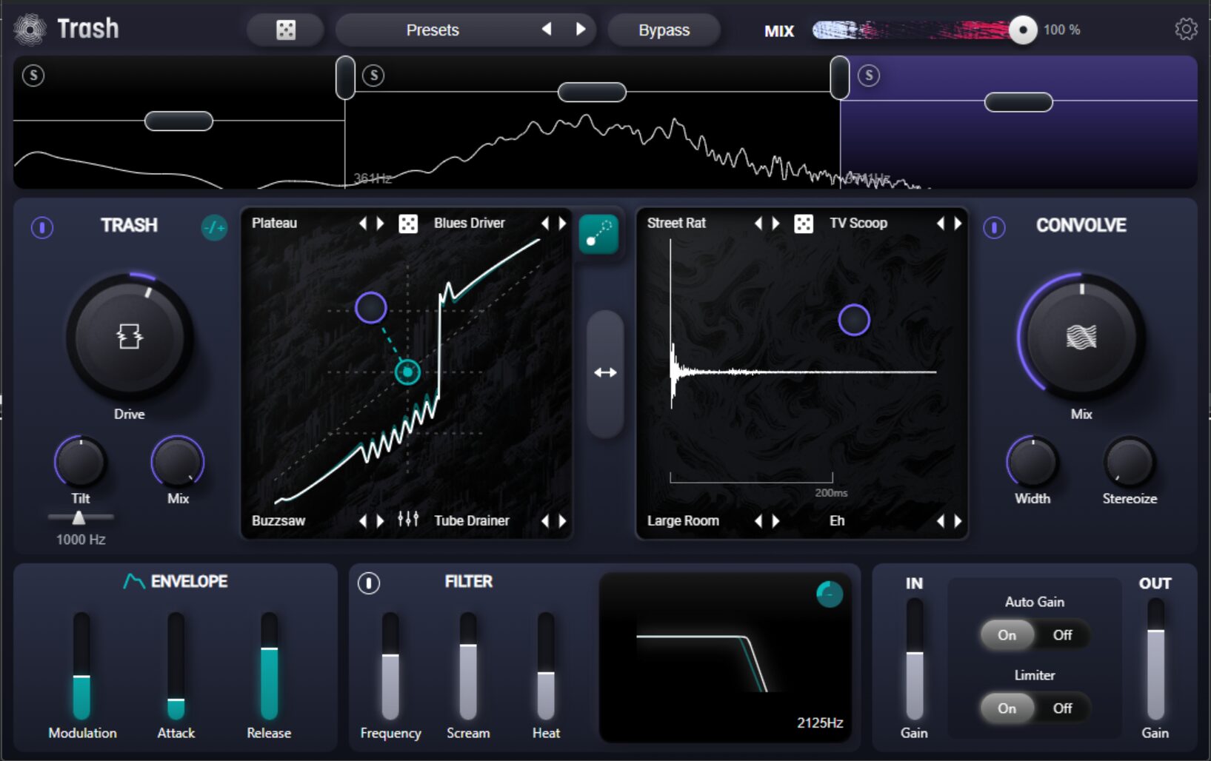Select the low band level handle
The image size is (1211, 761).
(179, 121)
